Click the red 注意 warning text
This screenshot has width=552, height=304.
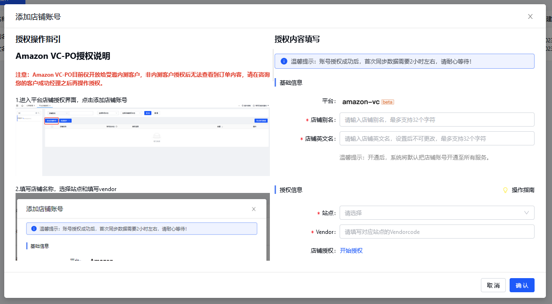tap(143, 79)
